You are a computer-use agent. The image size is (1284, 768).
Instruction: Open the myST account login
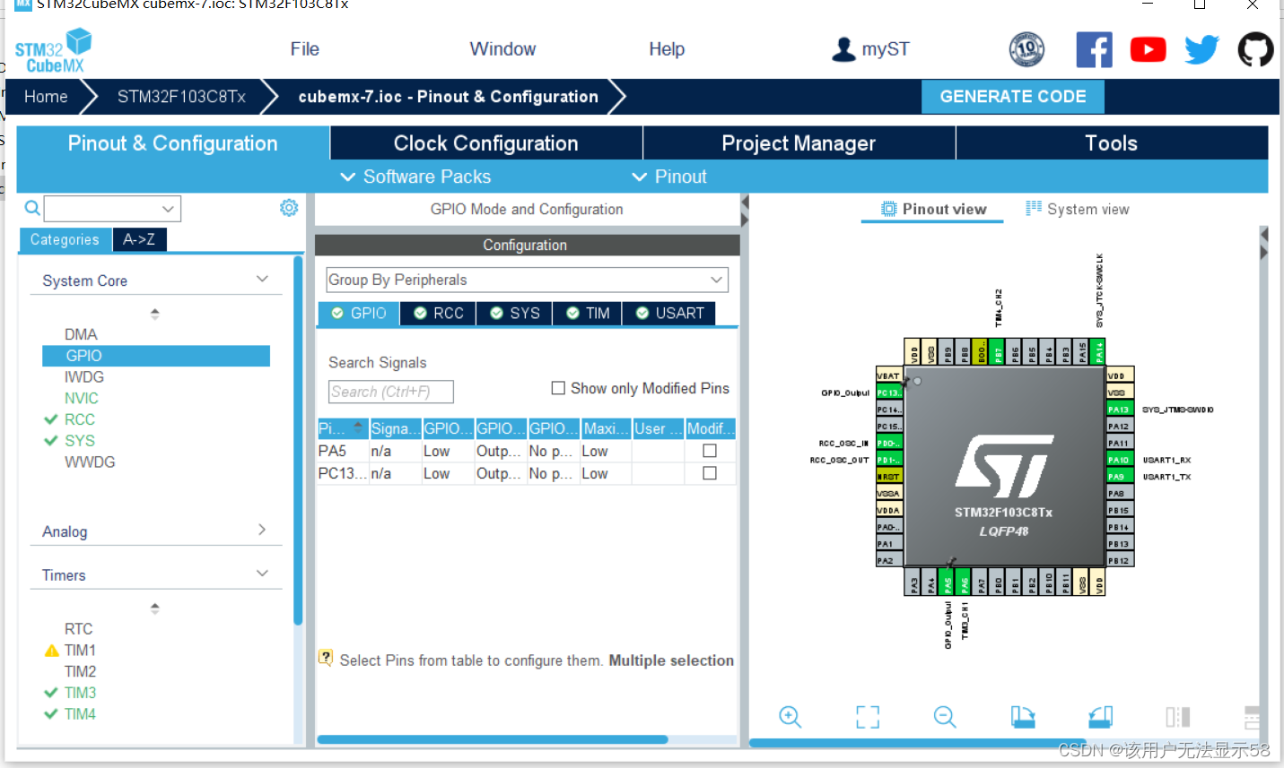pyautogui.click(x=870, y=49)
